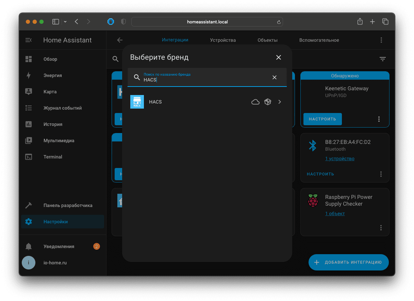Switch to the Устройства tab
The image size is (414, 301).
223,40
